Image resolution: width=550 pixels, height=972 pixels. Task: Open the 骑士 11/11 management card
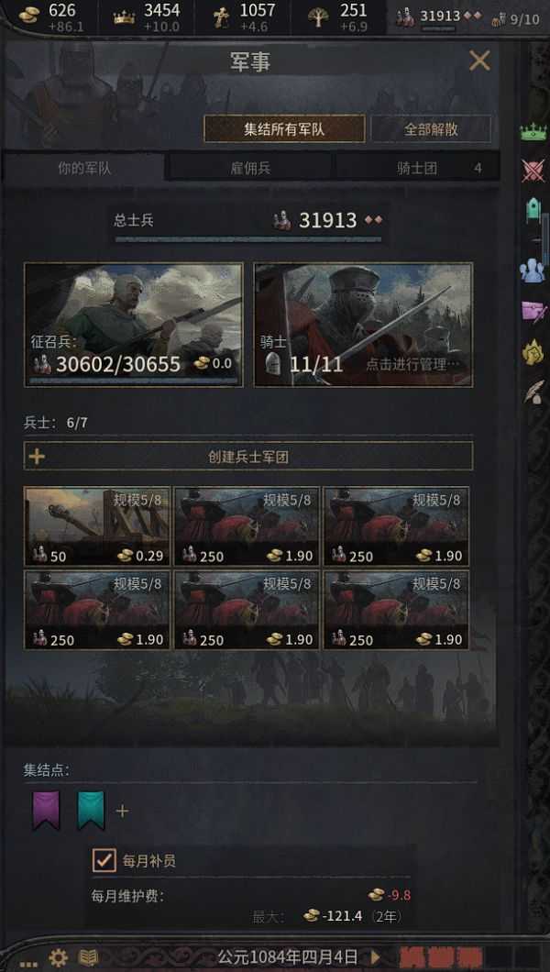tap(364, 325)
